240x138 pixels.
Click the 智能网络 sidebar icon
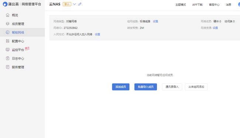pyautogui.click(x=7, y=32)
